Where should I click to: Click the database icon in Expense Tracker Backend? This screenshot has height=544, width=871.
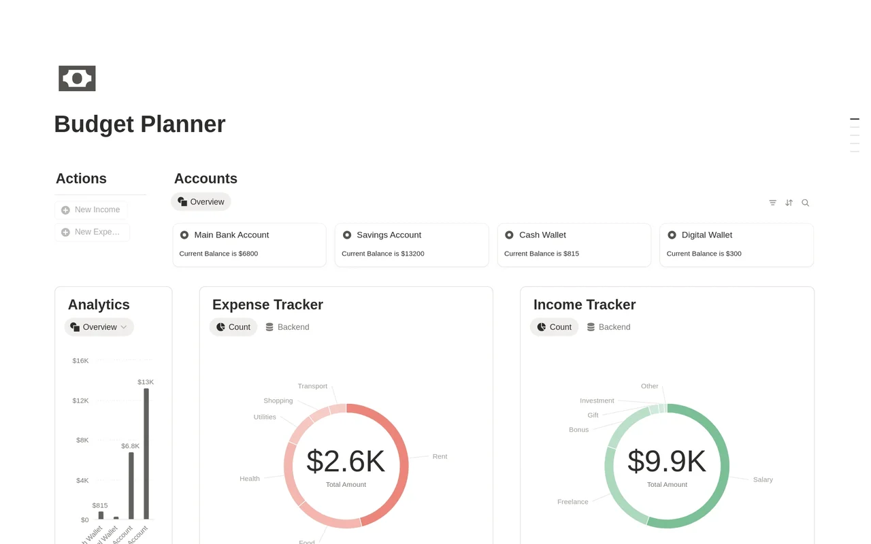click(x=269, y=327)
